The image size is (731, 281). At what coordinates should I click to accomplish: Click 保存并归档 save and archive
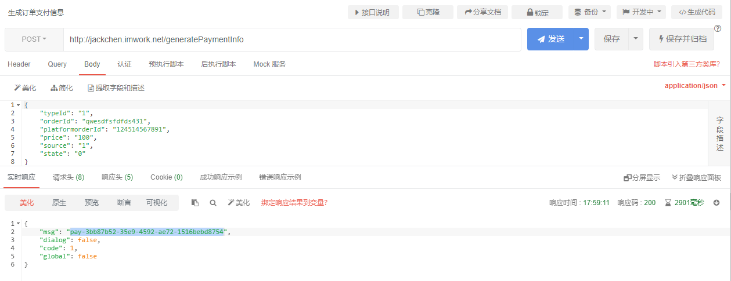click(682, 39)
